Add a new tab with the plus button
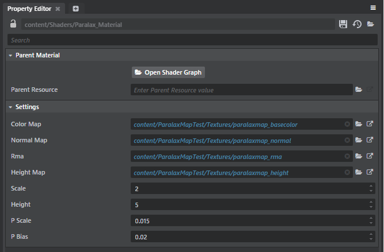 tap(75, 9)
